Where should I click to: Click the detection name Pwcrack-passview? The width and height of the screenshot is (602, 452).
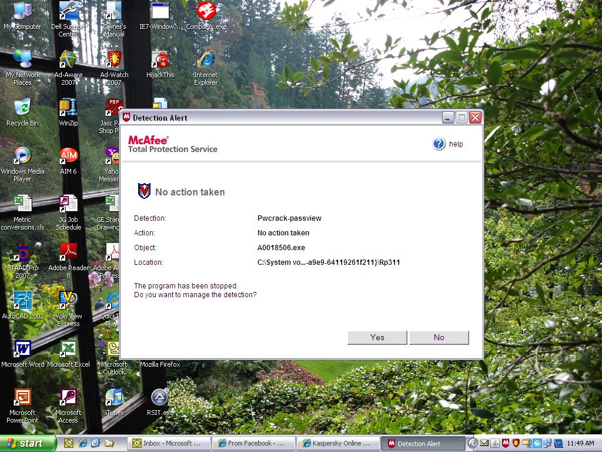point(289,218)
